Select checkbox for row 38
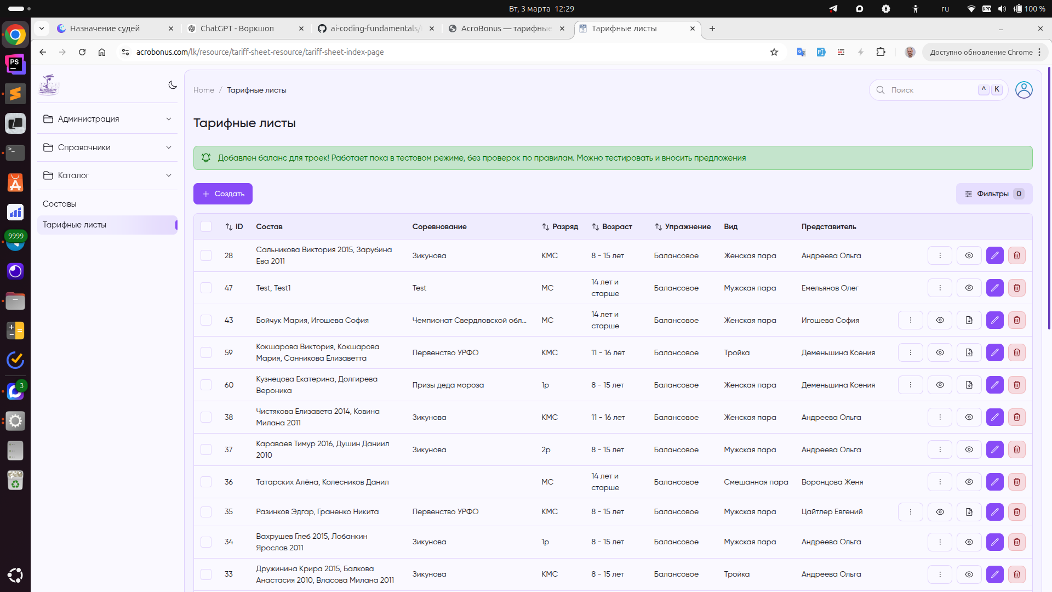This screenshot has width=1052, height=592. (206, 417)
